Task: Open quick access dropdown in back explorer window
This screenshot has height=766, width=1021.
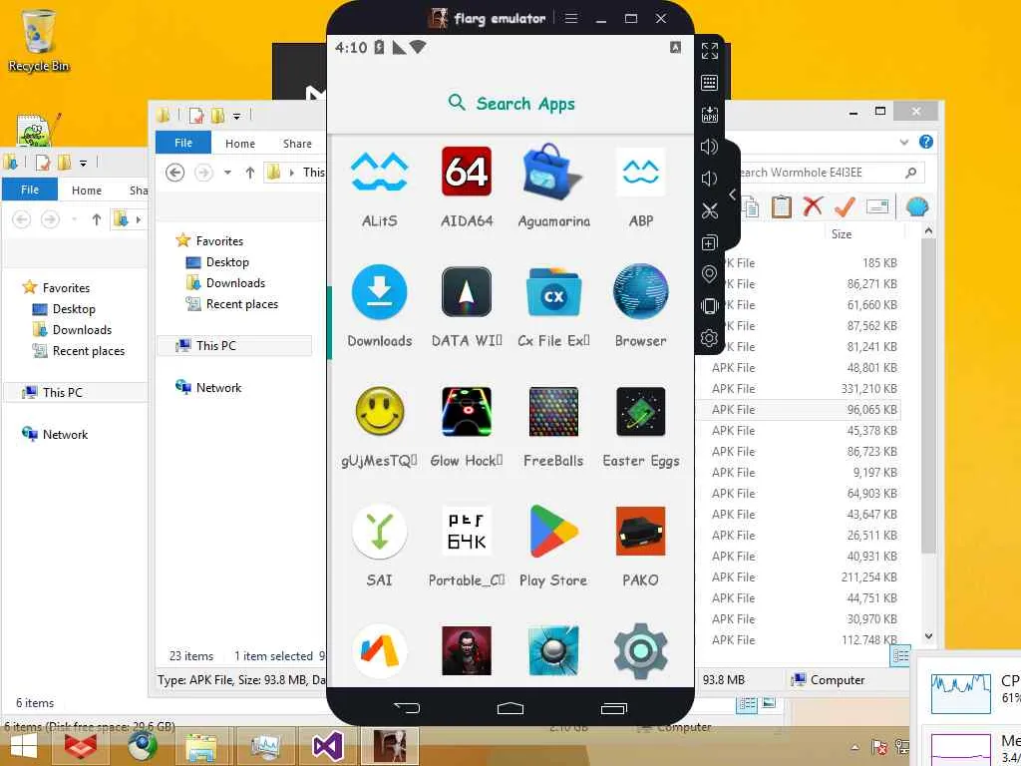Action: click(84, 163)
